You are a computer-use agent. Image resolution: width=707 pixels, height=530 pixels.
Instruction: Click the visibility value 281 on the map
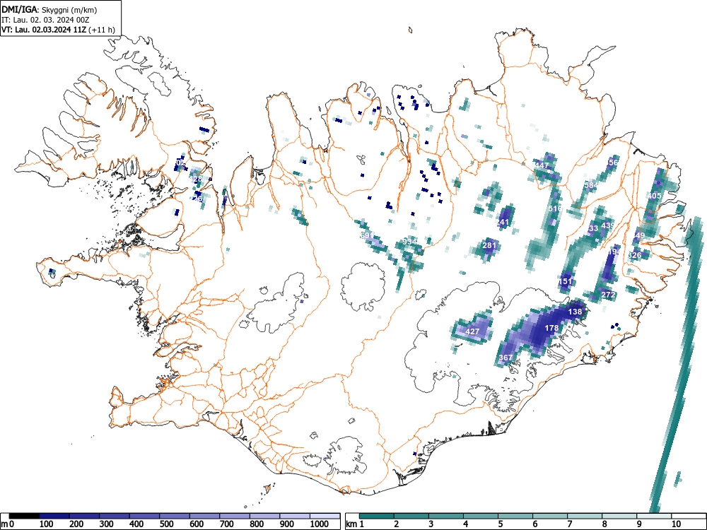(x=489, y=246)
